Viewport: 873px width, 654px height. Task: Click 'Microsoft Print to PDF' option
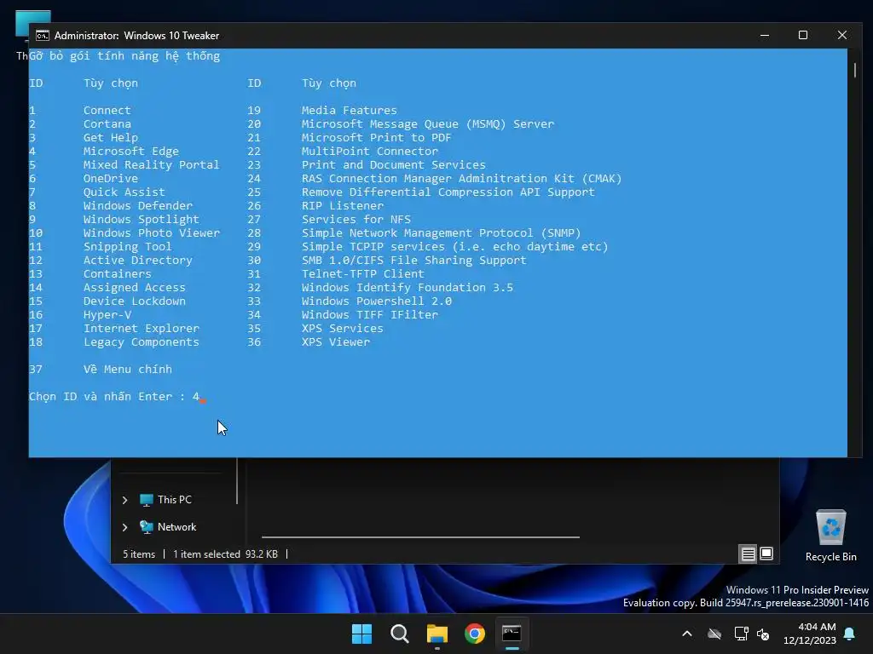coord(376,137)
